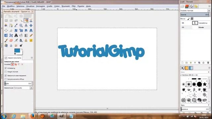Set selection mode to add
The image size is (212, 119).
16,64
